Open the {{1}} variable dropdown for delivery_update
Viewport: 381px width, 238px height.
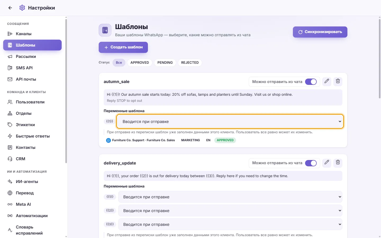click(230, 197)
